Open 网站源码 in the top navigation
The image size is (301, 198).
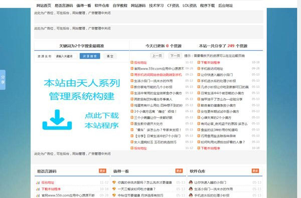[x=138, y=6]
